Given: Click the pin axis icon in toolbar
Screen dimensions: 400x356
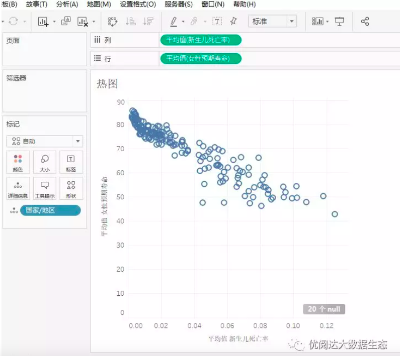Looking at the screenshot, I should pyautogui.click(x=233, y=22).
